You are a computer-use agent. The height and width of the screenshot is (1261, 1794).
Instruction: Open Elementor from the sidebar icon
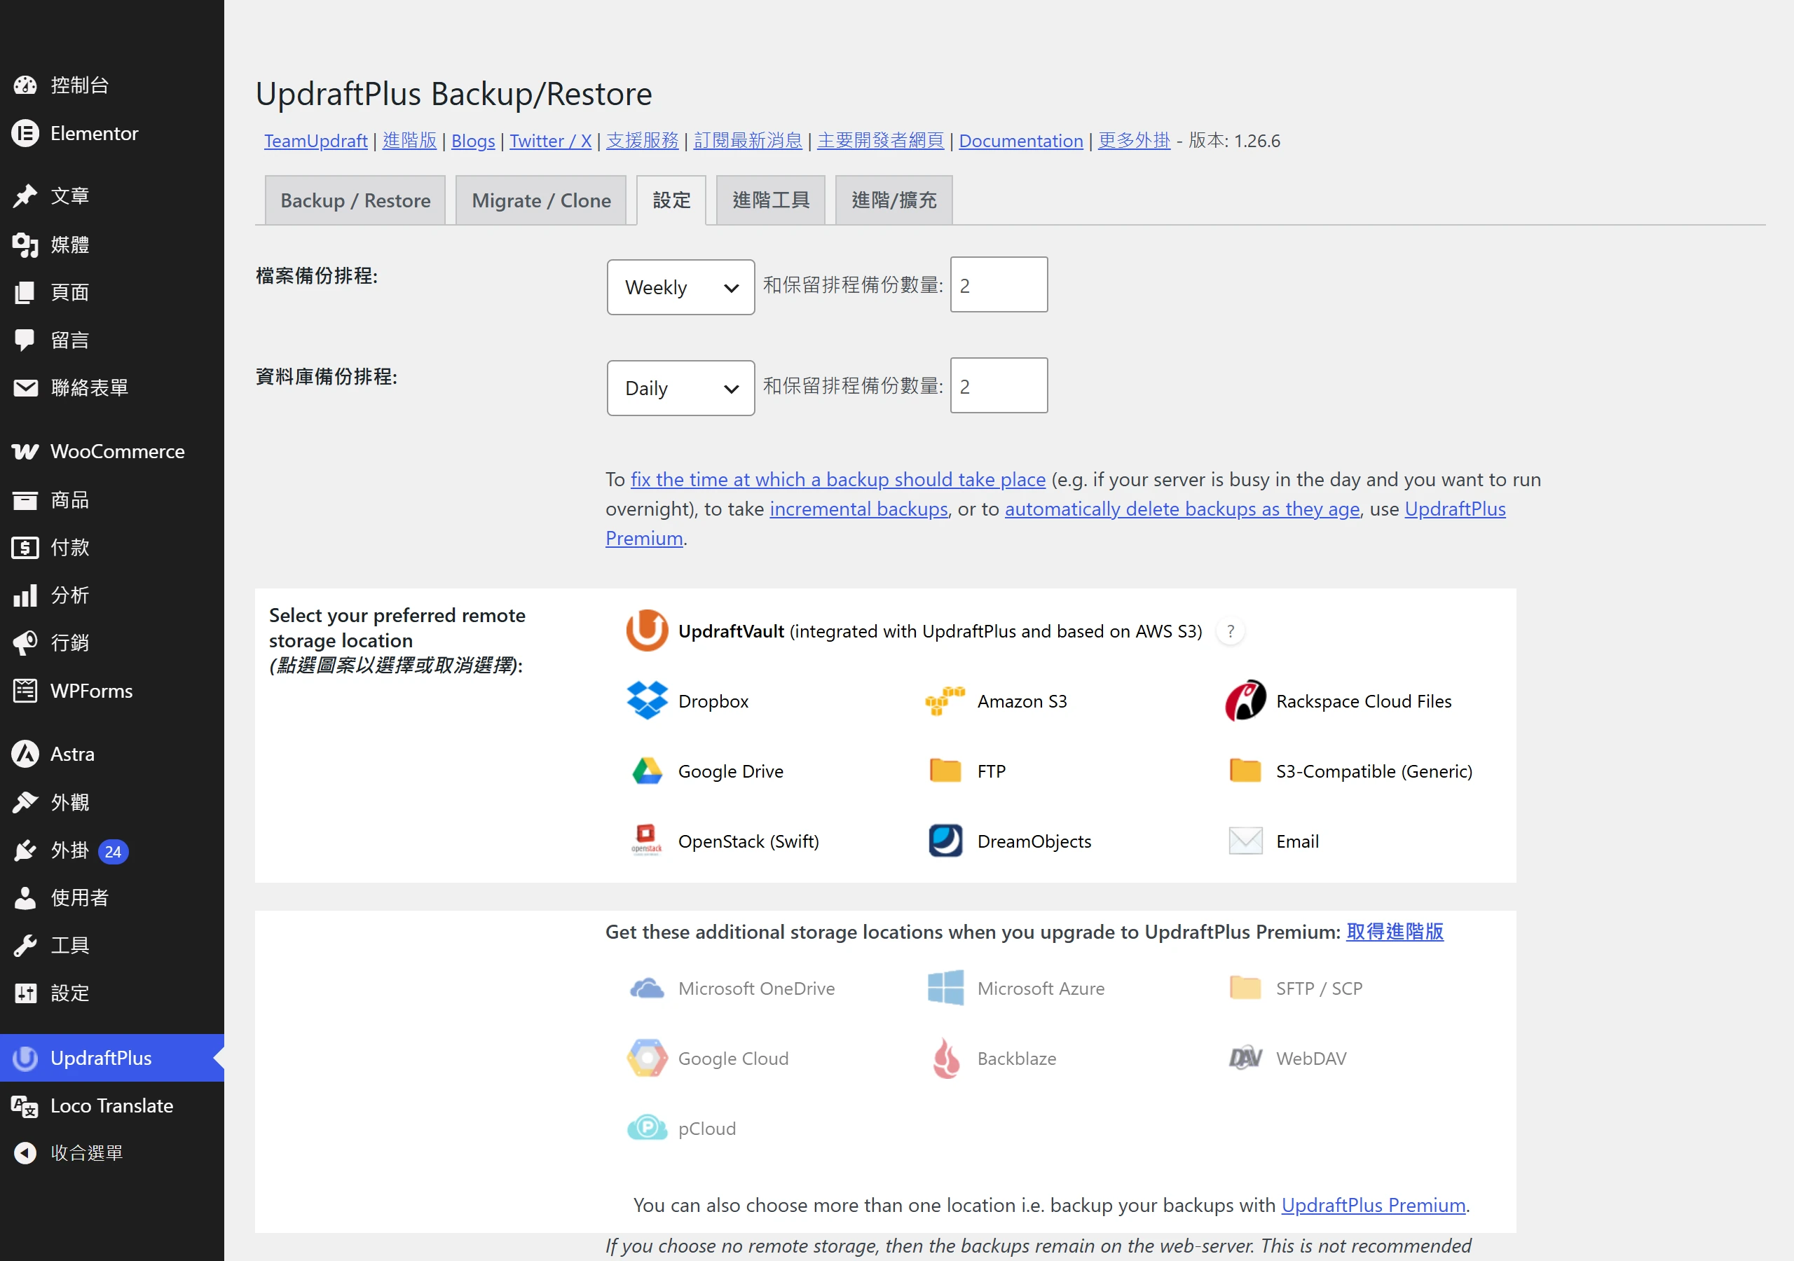point(25,134)
